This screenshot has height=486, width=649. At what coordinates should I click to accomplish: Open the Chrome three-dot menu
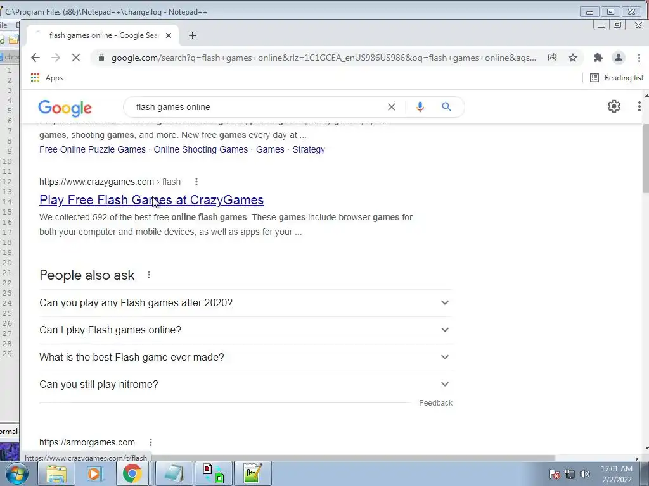click(x=639, y=58)
